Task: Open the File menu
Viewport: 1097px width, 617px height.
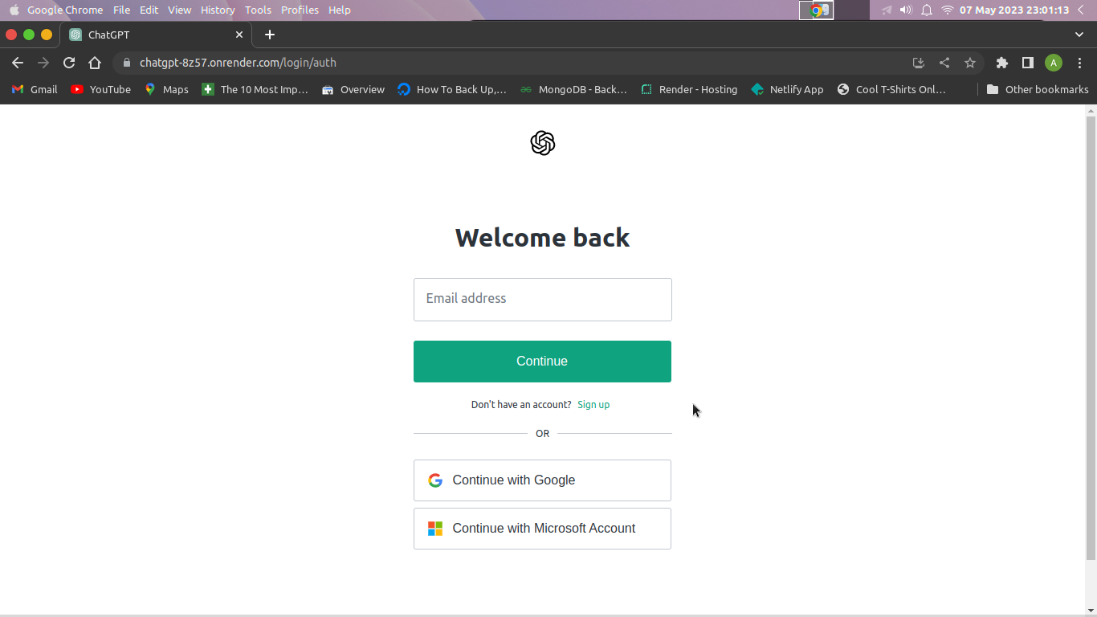Action: (x=121, y=10)
